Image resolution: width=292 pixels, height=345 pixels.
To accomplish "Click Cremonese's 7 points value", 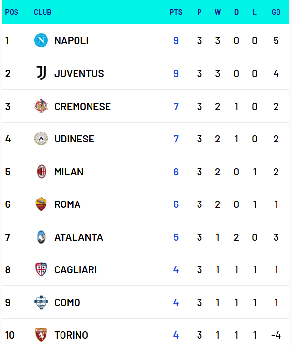I will (176, 107).
